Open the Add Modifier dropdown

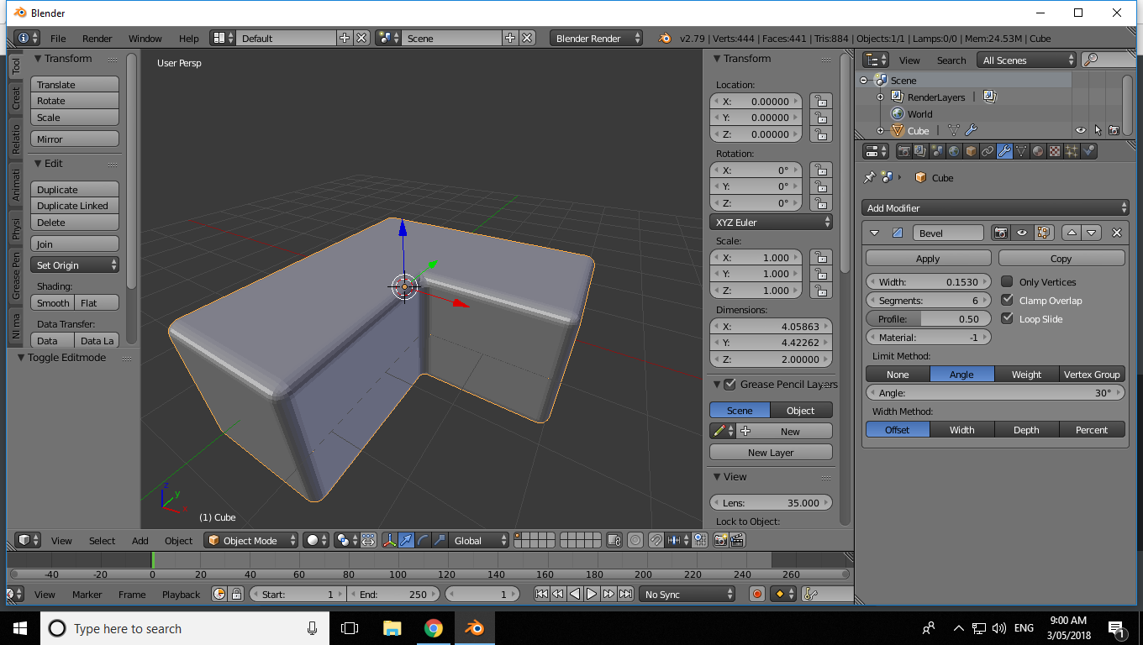pos(995,207)
